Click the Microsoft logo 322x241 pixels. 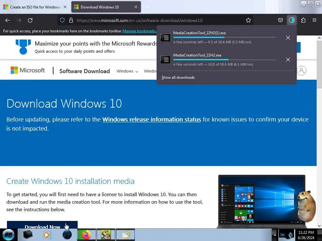(28, 70)
